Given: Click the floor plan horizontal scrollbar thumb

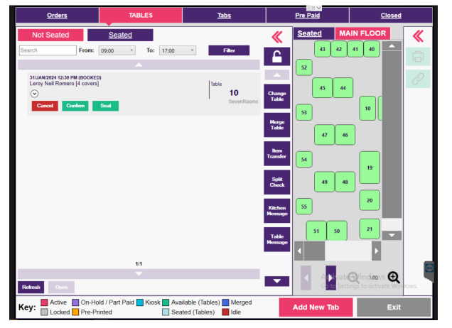Looking at the screenshot, I should click(x=315, y=251).
